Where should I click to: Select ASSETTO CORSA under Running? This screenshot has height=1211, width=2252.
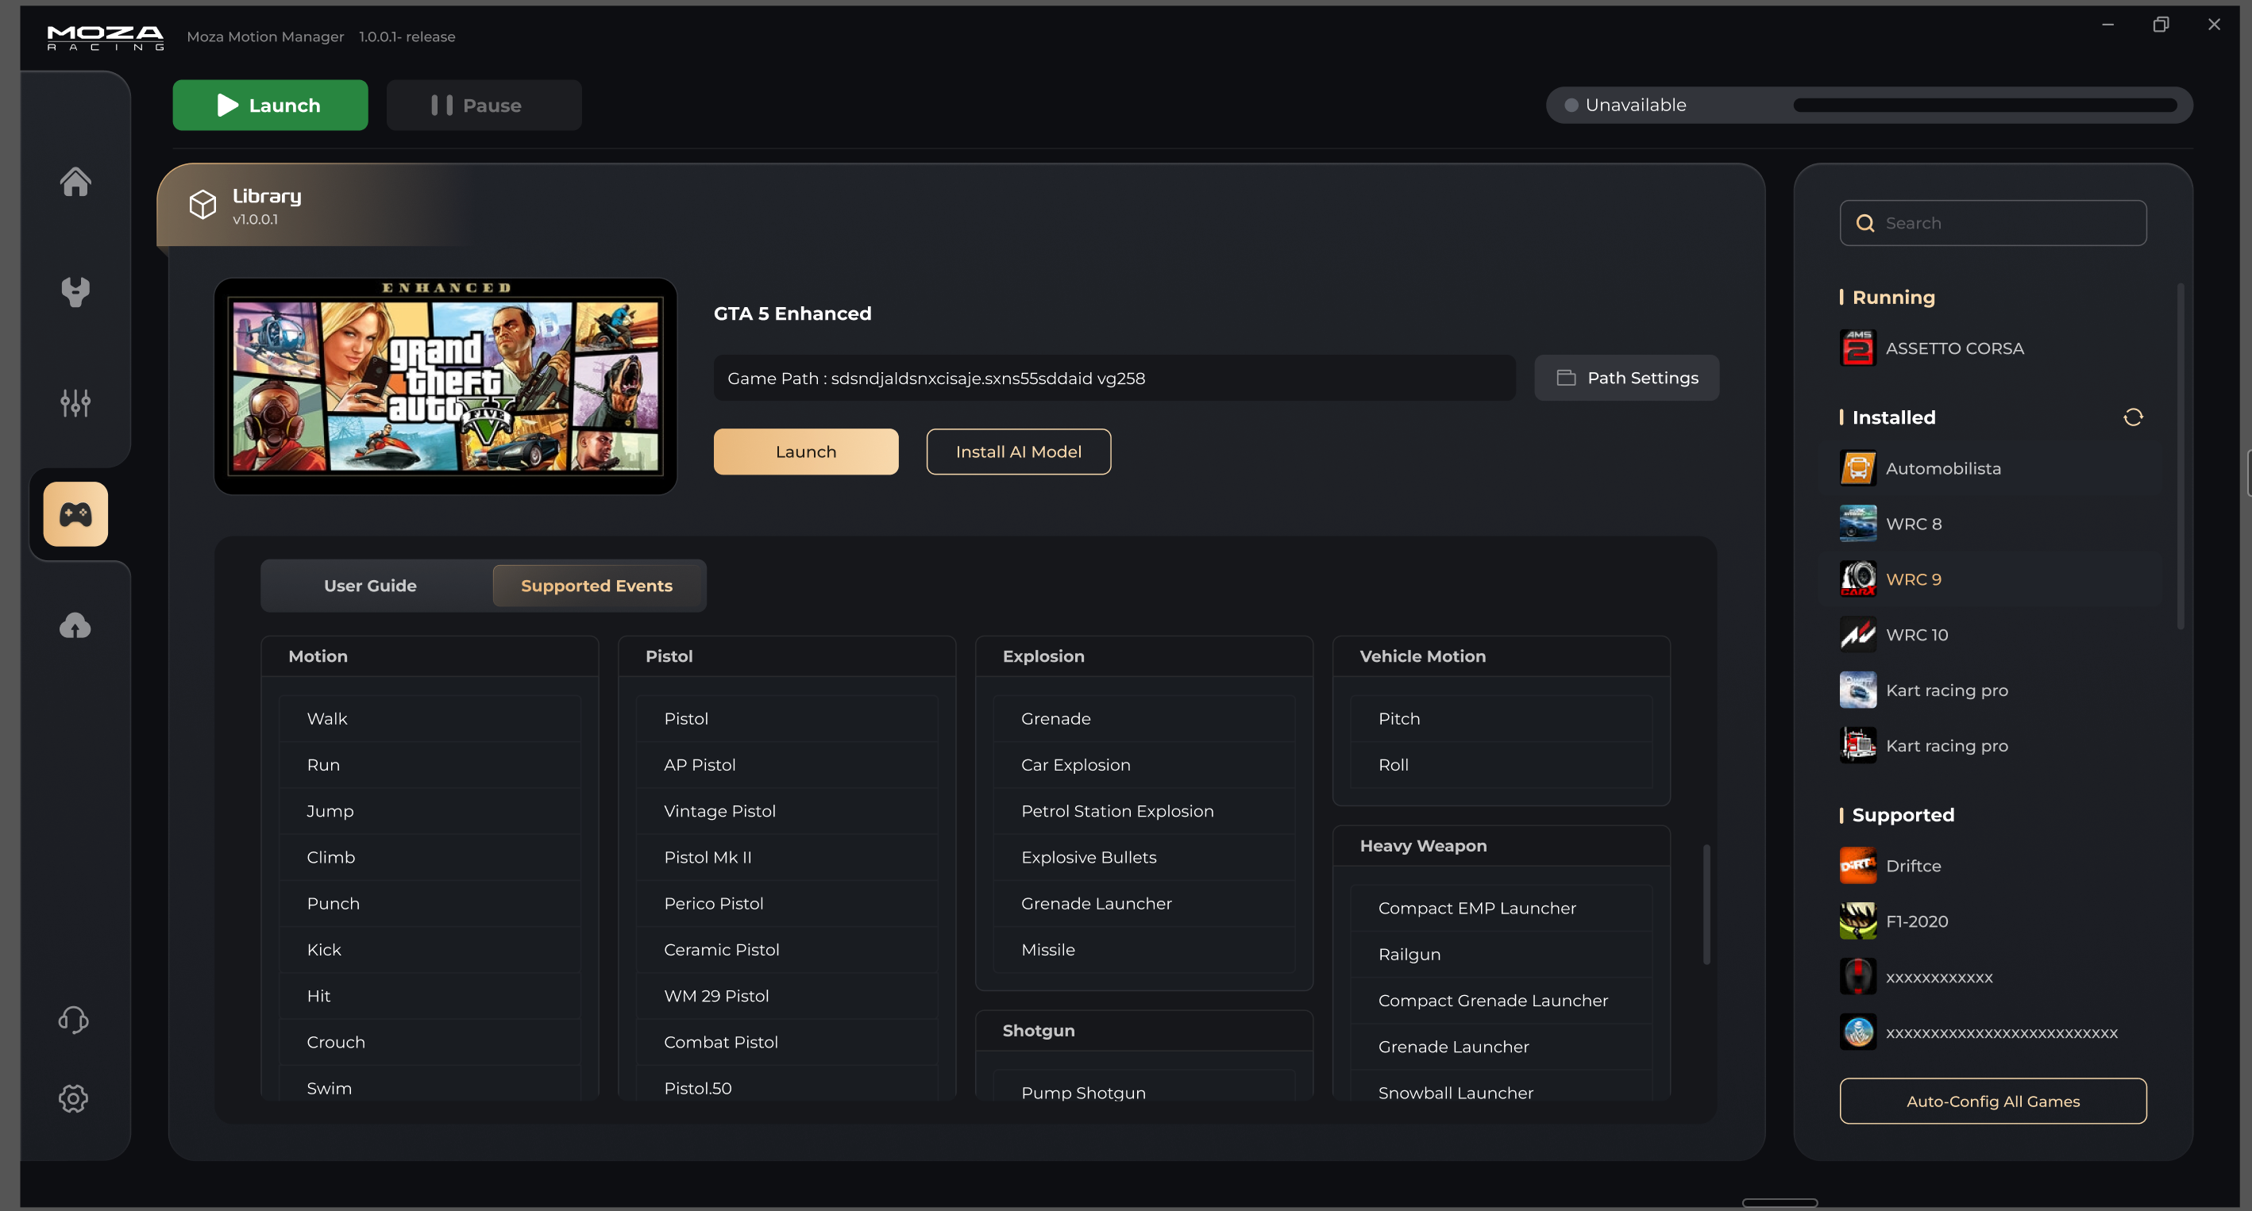pos(1990,348)
